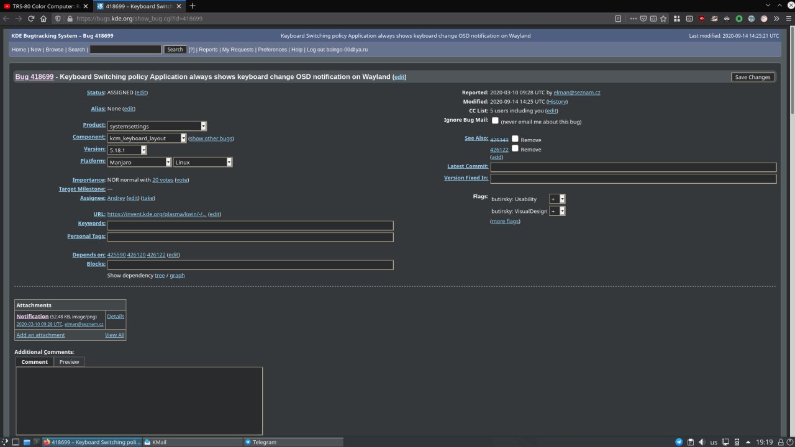Open the volume control tray icon
795x447 pixels.
pos(702,442)
